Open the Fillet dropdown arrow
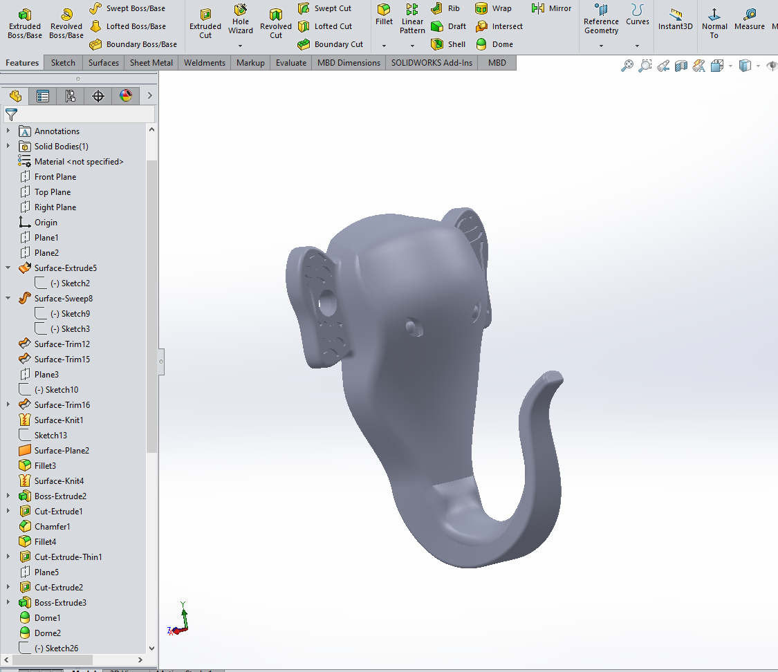The image size is (778, 672). (x=384, y=46)
